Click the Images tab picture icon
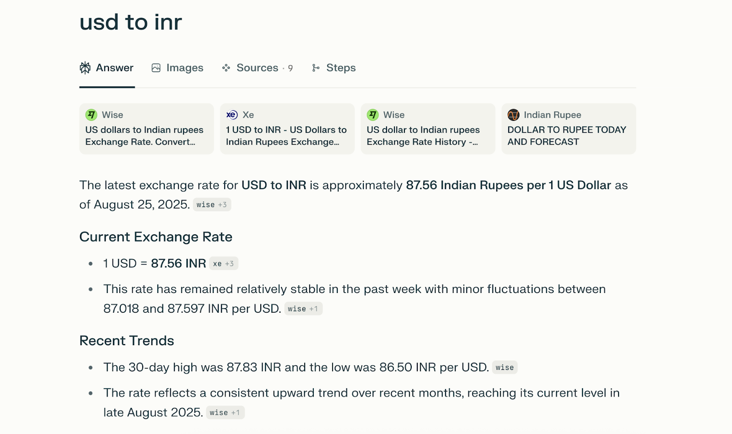This screenshot has height=434, width=732. pos(156,68)
